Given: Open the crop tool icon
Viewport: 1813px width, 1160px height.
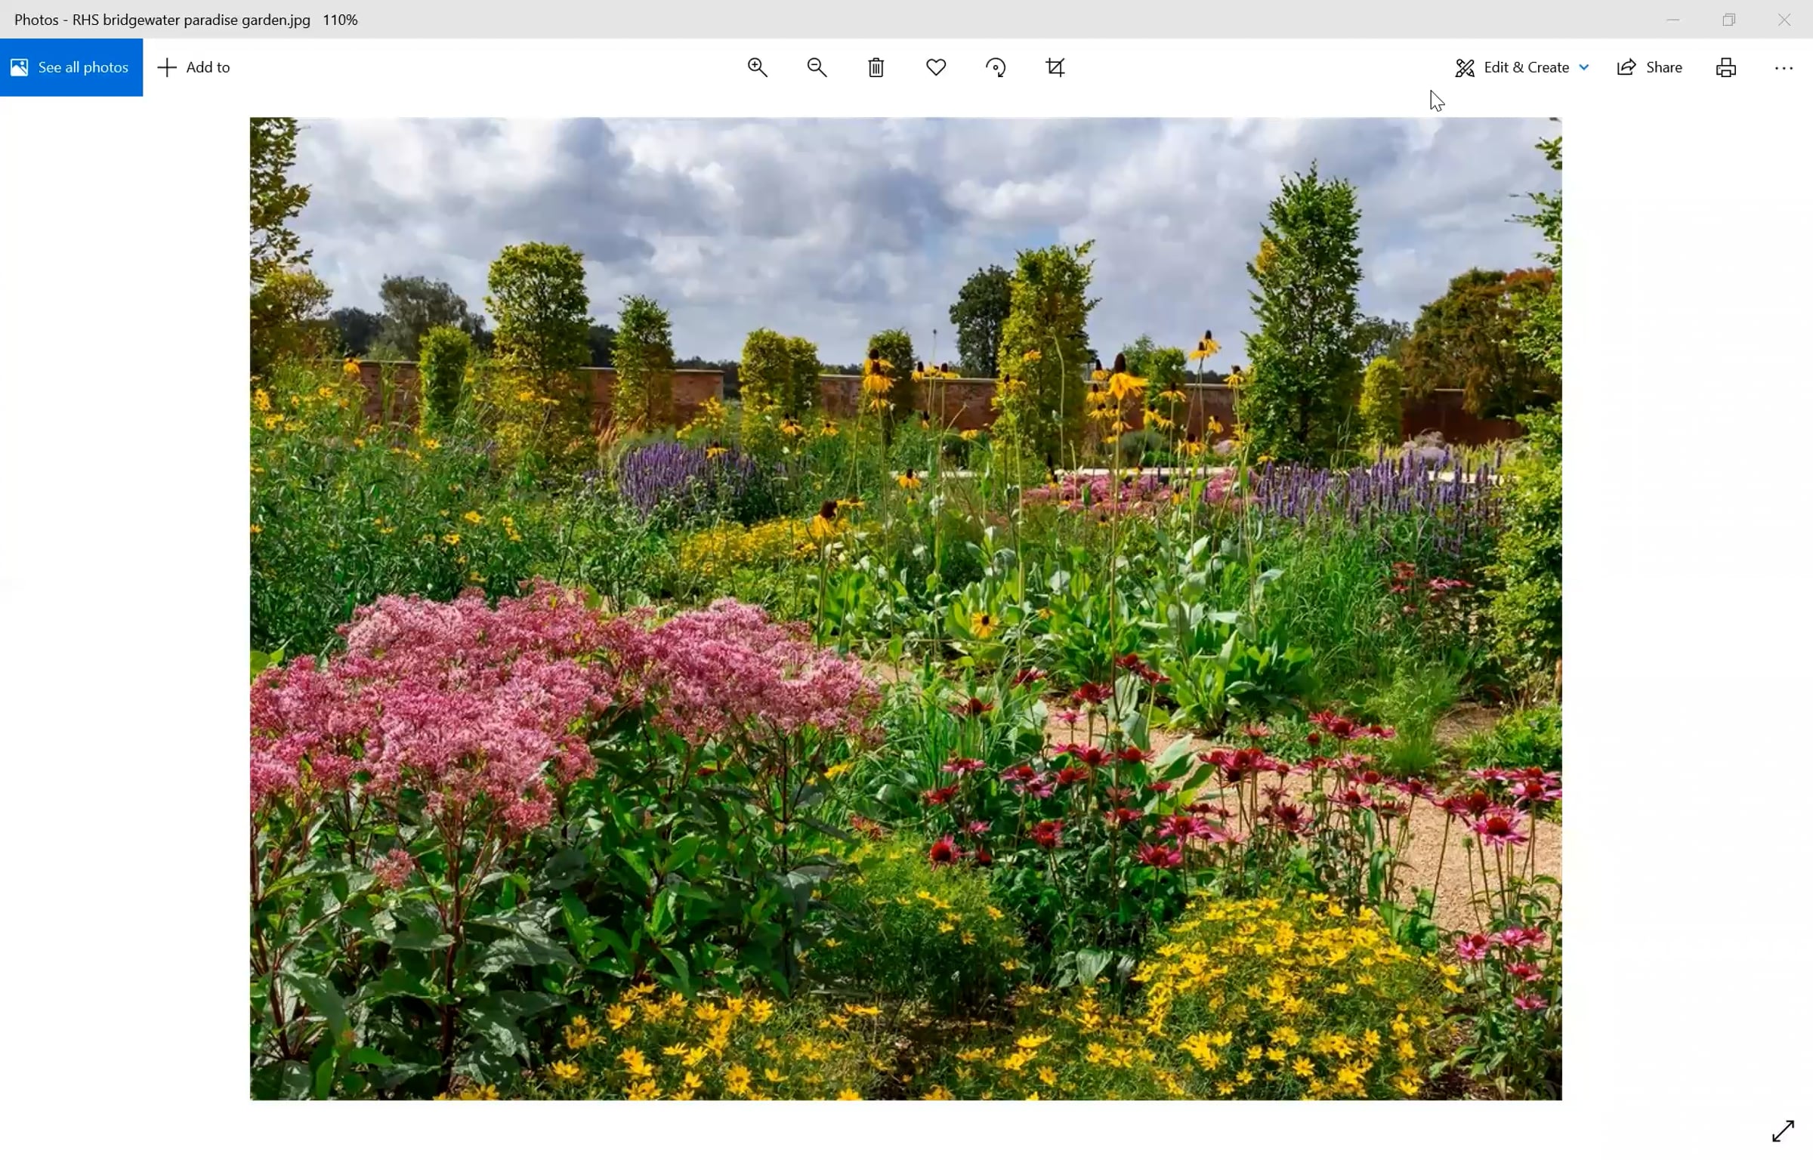Looking at the screenshot, I should pyautogui.click(x=1055, y=67).
